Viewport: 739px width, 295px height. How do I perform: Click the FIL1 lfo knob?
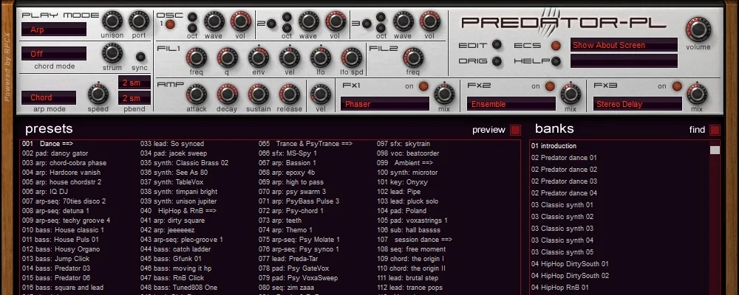(x=321, y=58)
